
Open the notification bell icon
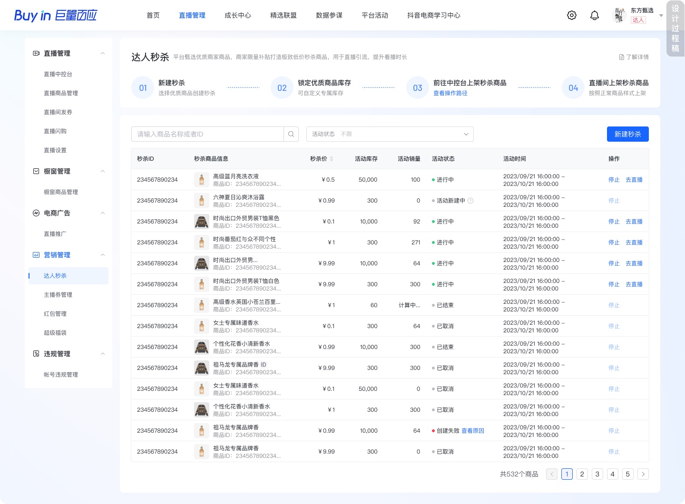595,15
